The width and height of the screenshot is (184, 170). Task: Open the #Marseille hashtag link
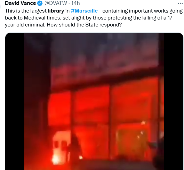pos(84,11)
